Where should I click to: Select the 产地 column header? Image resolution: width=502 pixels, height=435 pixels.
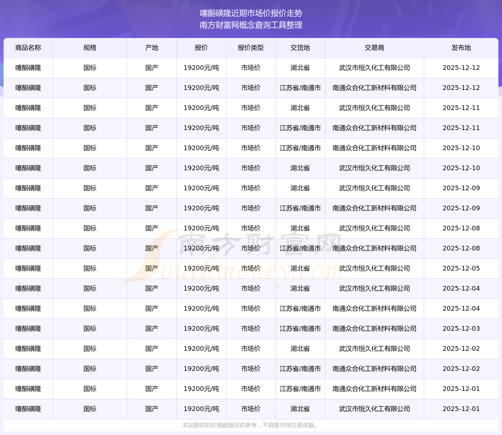pos(152,48)
